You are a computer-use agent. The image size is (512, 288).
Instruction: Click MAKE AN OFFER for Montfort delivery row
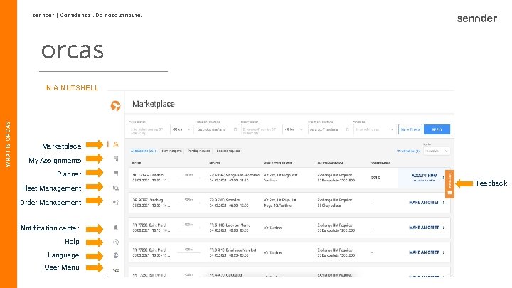tap(425, 252)
